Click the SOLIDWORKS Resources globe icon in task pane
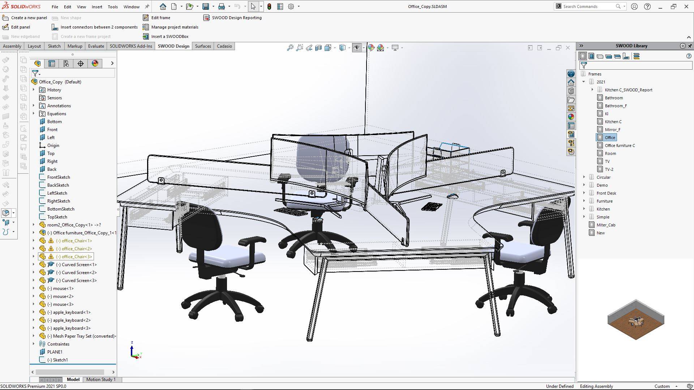Image resolution: width=694 pixels, height=390 pixels. (571, 74)
